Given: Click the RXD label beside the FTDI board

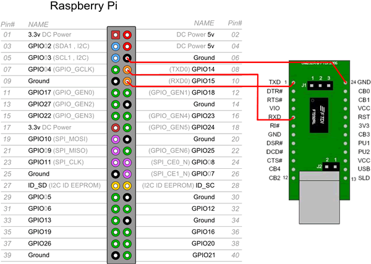Looking at the screenshot, I should [275, 117].
